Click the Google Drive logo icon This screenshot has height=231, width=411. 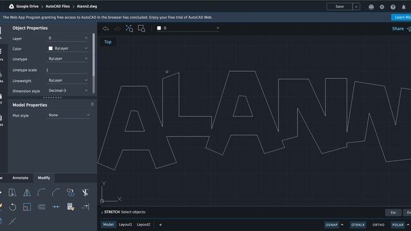click(x=12, y=6)
